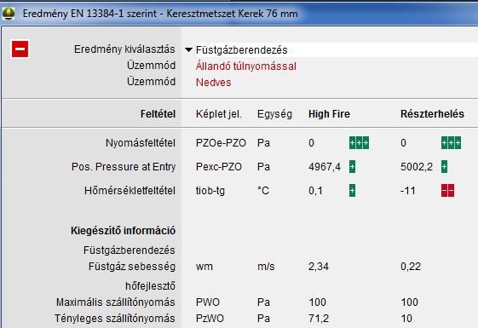The width and height of the screenshot is (478, 328).
Task: Click the Részterhelés column header
Action: coord(432,114)
